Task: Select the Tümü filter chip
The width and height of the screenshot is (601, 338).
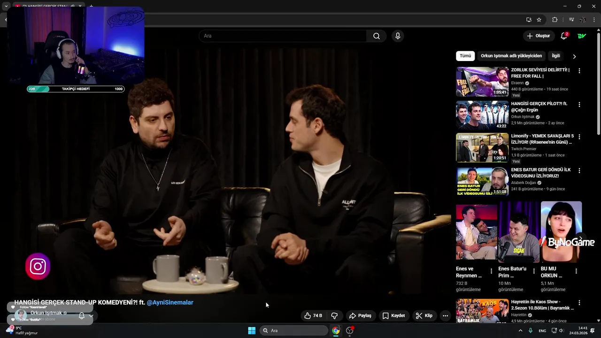Action: pyautogui.click(x=465, y=56)
